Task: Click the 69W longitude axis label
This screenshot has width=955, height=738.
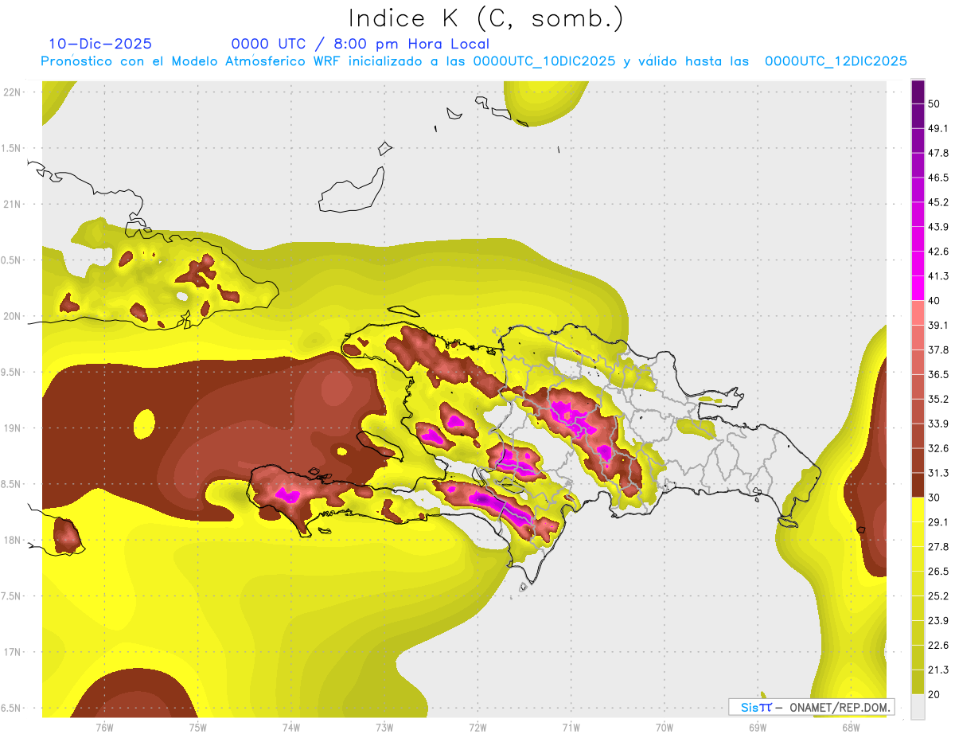Action: [x=758, y=728]
